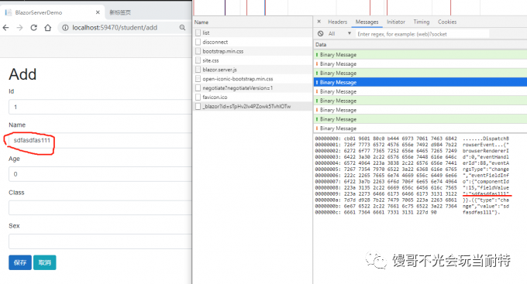Go to browser home icon
527x284 pixels.
click(x=48, y=28)
